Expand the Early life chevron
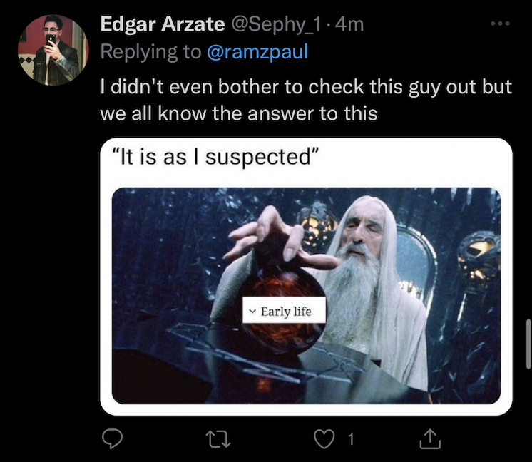532x462 pixels. (x=252, y=312)
